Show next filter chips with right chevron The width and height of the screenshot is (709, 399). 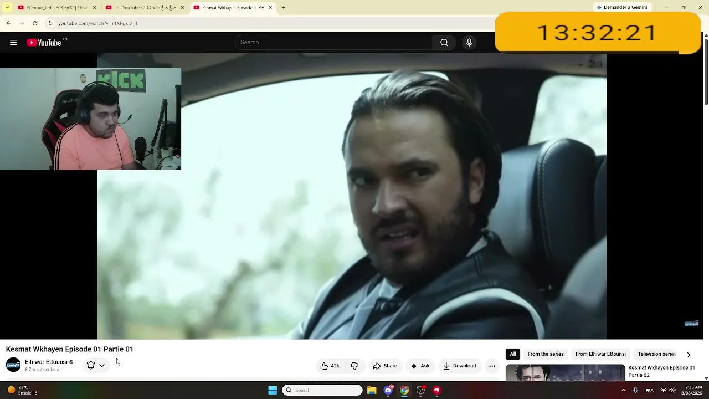689,355
